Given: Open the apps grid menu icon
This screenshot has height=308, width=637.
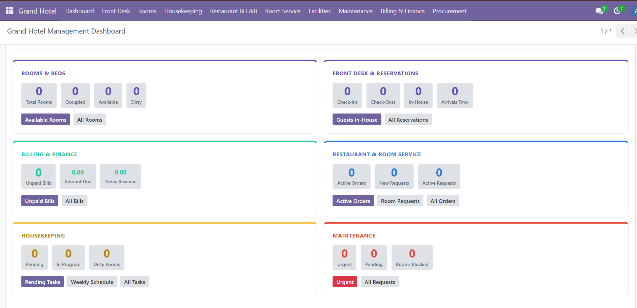Looking at the screenshot, I should (10, 11).
